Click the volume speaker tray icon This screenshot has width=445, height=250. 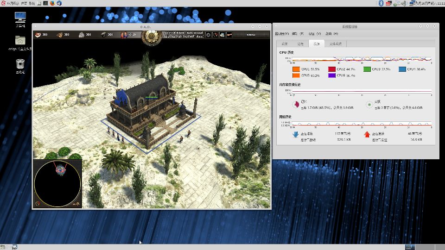(x=404, y=3)
